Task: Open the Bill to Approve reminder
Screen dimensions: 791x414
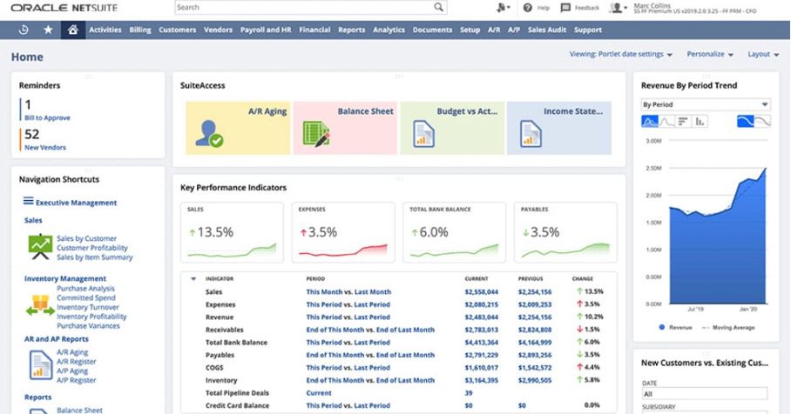Action: coord(47,117)
